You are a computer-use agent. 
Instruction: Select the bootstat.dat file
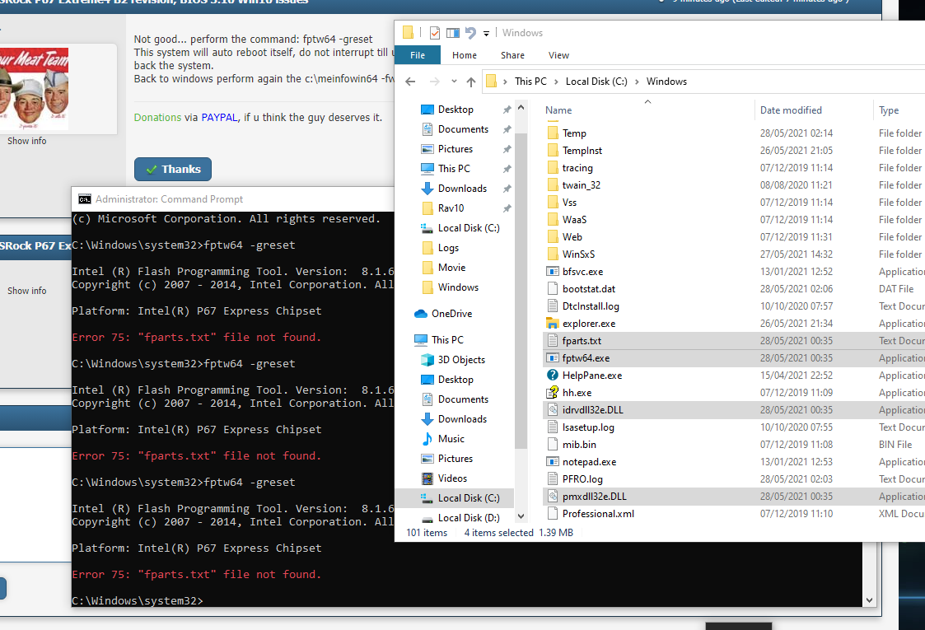pyautogui.click(x=588, y=289)
